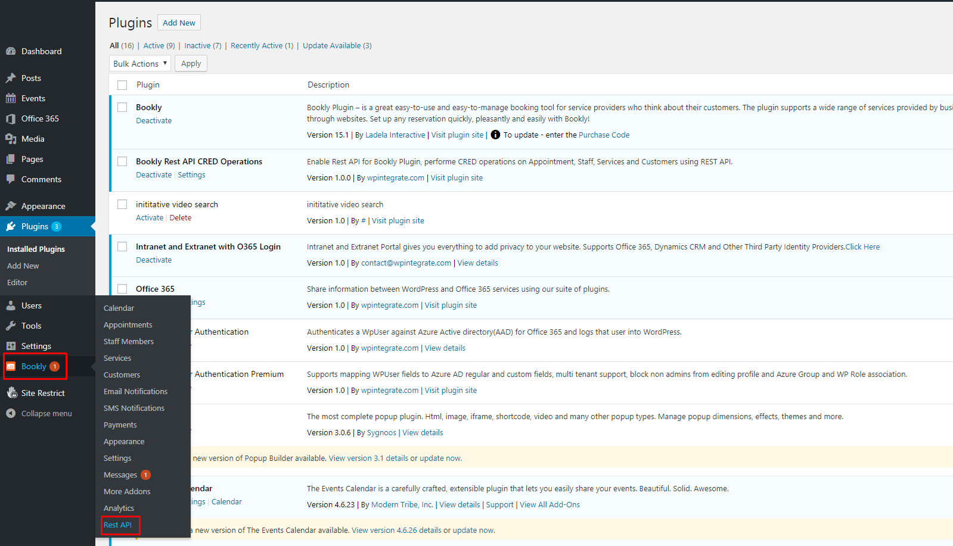Check the inititative video search checkbox

(122, 204)
